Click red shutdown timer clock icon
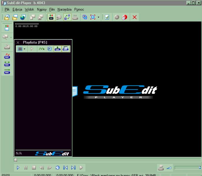Screen dimensions: 202x176 pos(124,17)
